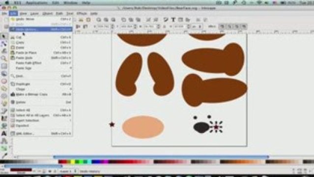Open macOS Applications menu in top bar
Screen dimensions: 314x177
(x=36, y=3)
